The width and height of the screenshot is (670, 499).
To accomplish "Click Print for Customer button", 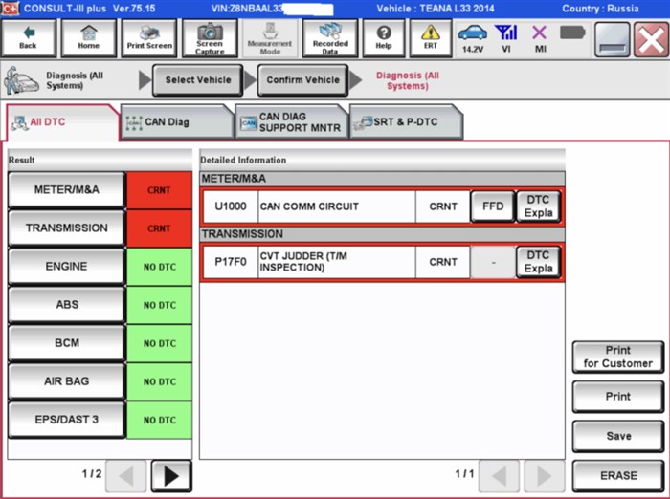I will coord(617,358).
